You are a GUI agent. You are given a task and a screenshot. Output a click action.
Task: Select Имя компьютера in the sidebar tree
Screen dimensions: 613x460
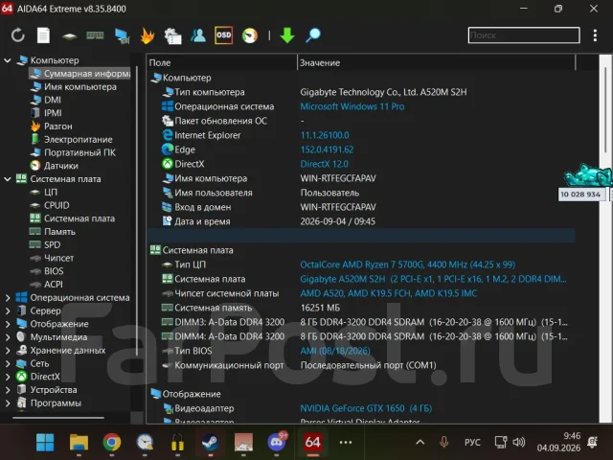[79, 87]
